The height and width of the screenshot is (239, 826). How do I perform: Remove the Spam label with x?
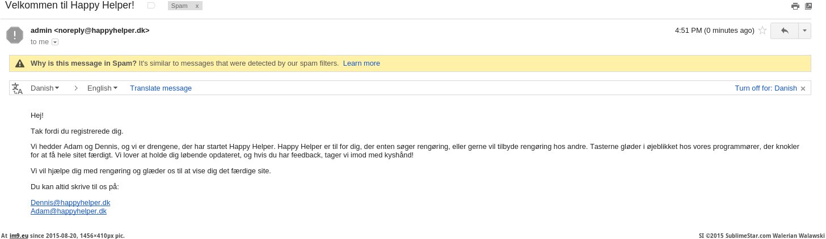point(197,6)
